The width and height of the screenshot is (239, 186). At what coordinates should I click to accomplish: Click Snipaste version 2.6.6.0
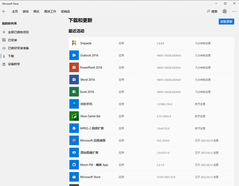click(x=160, y=43)
